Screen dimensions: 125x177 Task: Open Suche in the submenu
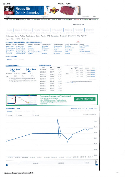click(x=17, y=36)
